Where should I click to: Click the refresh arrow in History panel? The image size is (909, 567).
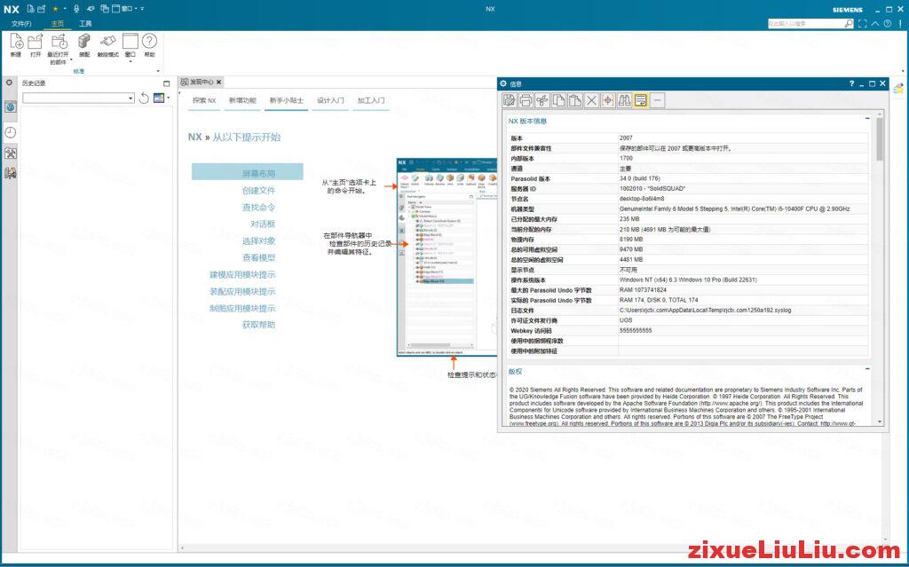point(144,98)
